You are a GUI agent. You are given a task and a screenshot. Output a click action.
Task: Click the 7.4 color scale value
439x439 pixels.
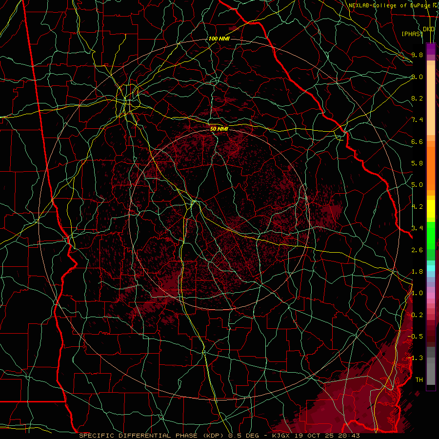pyautogui.click(x=417, y=120)
